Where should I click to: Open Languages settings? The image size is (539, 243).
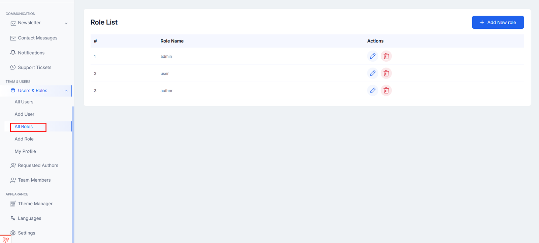[30, 218]
